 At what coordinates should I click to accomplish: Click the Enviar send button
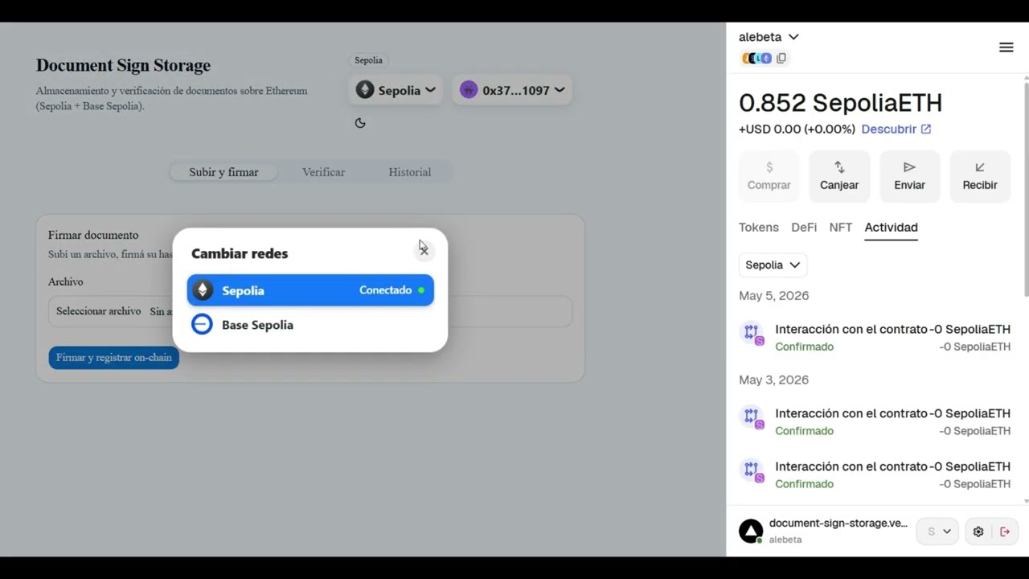909,176
